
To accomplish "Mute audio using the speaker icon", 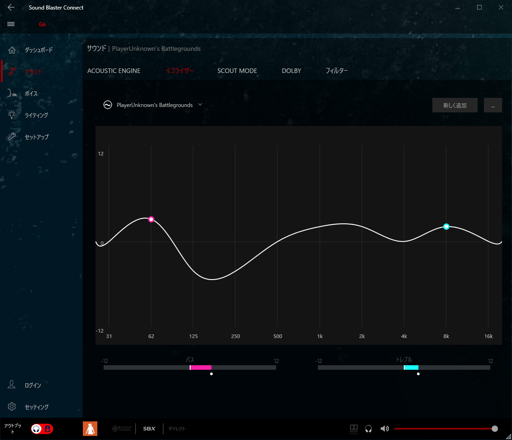I will click(384, 429).
